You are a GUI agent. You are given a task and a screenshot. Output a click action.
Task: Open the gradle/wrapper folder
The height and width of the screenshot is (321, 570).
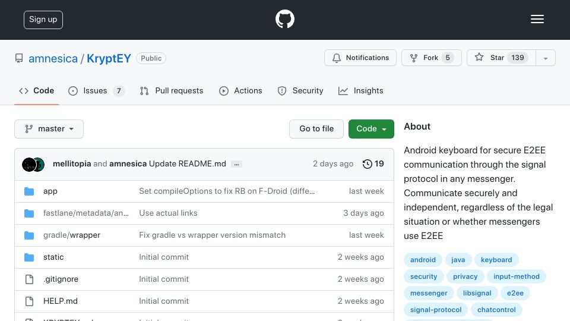tap(72, 235)
